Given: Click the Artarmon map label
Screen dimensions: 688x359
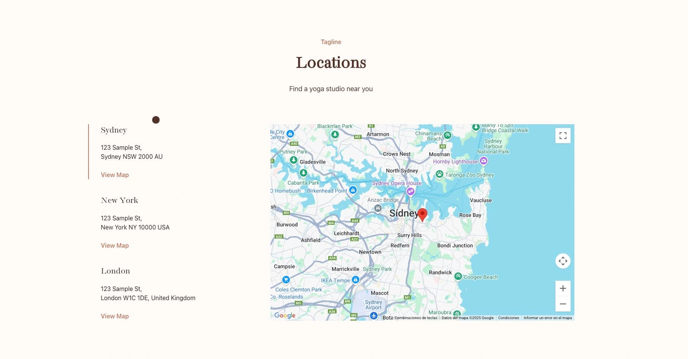Looking at the screenshot, I should (378, 134).
